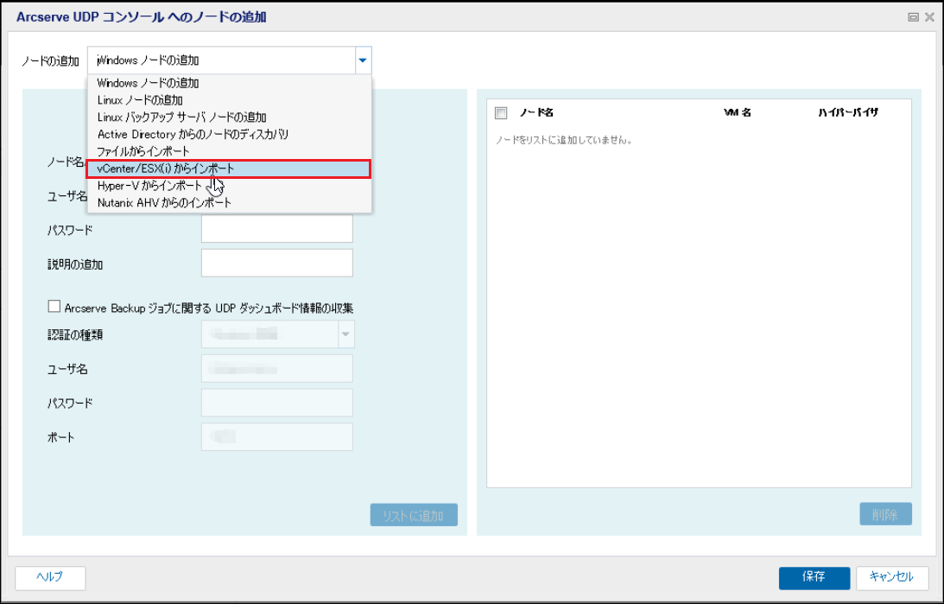Click the 削除 button
Screen dimensions: 944x604
[x=885, y=514]
